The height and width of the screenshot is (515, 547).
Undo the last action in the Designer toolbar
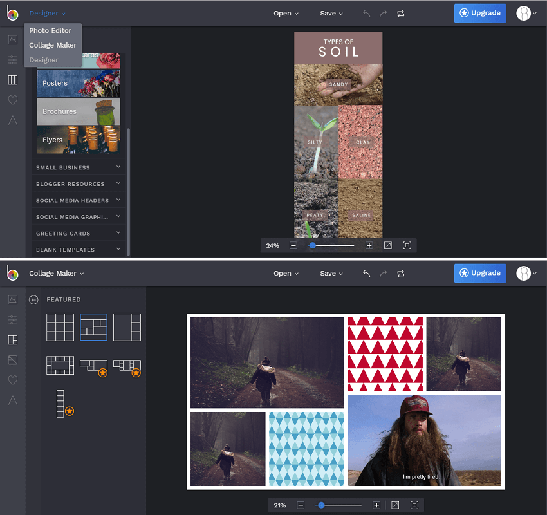point(366,14)
